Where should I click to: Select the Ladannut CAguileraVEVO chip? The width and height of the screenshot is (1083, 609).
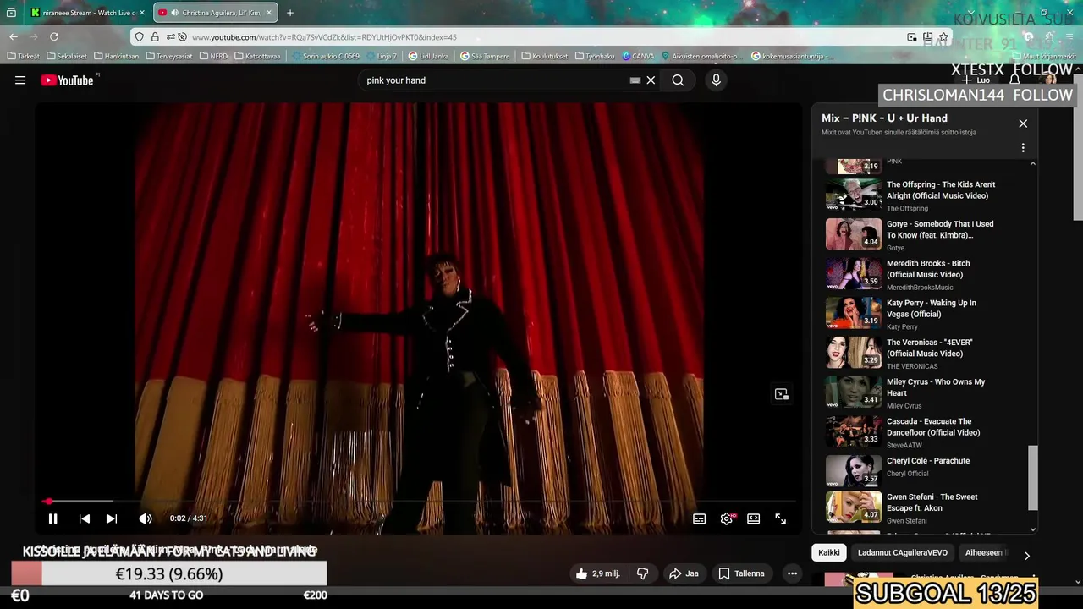902,553
